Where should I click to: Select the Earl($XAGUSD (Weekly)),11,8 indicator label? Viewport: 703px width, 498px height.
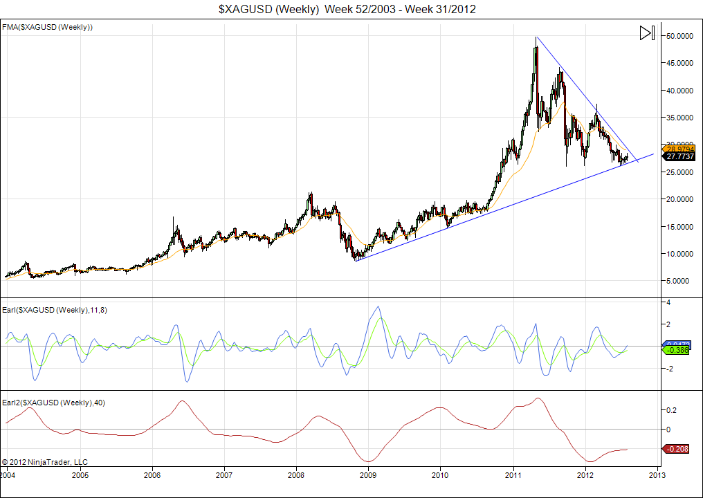[54, 310]
